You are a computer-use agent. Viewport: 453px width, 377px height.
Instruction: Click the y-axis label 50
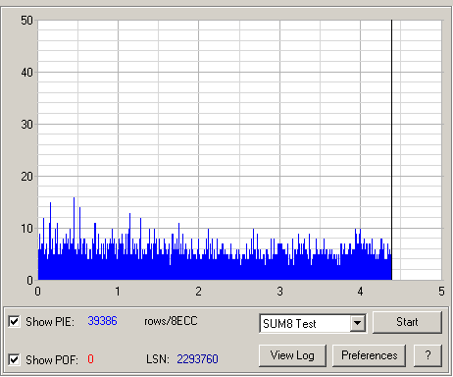click(x=26, y=21)
